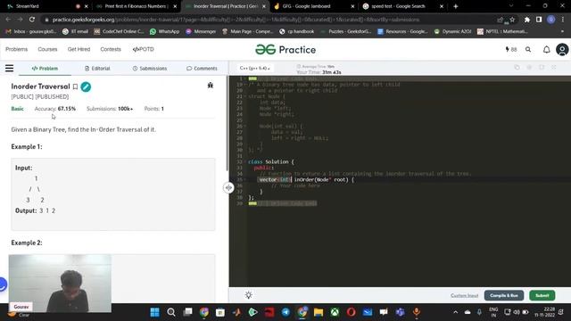
Task: Open CodeChef Online bookmark
Action: click(119, 32)
